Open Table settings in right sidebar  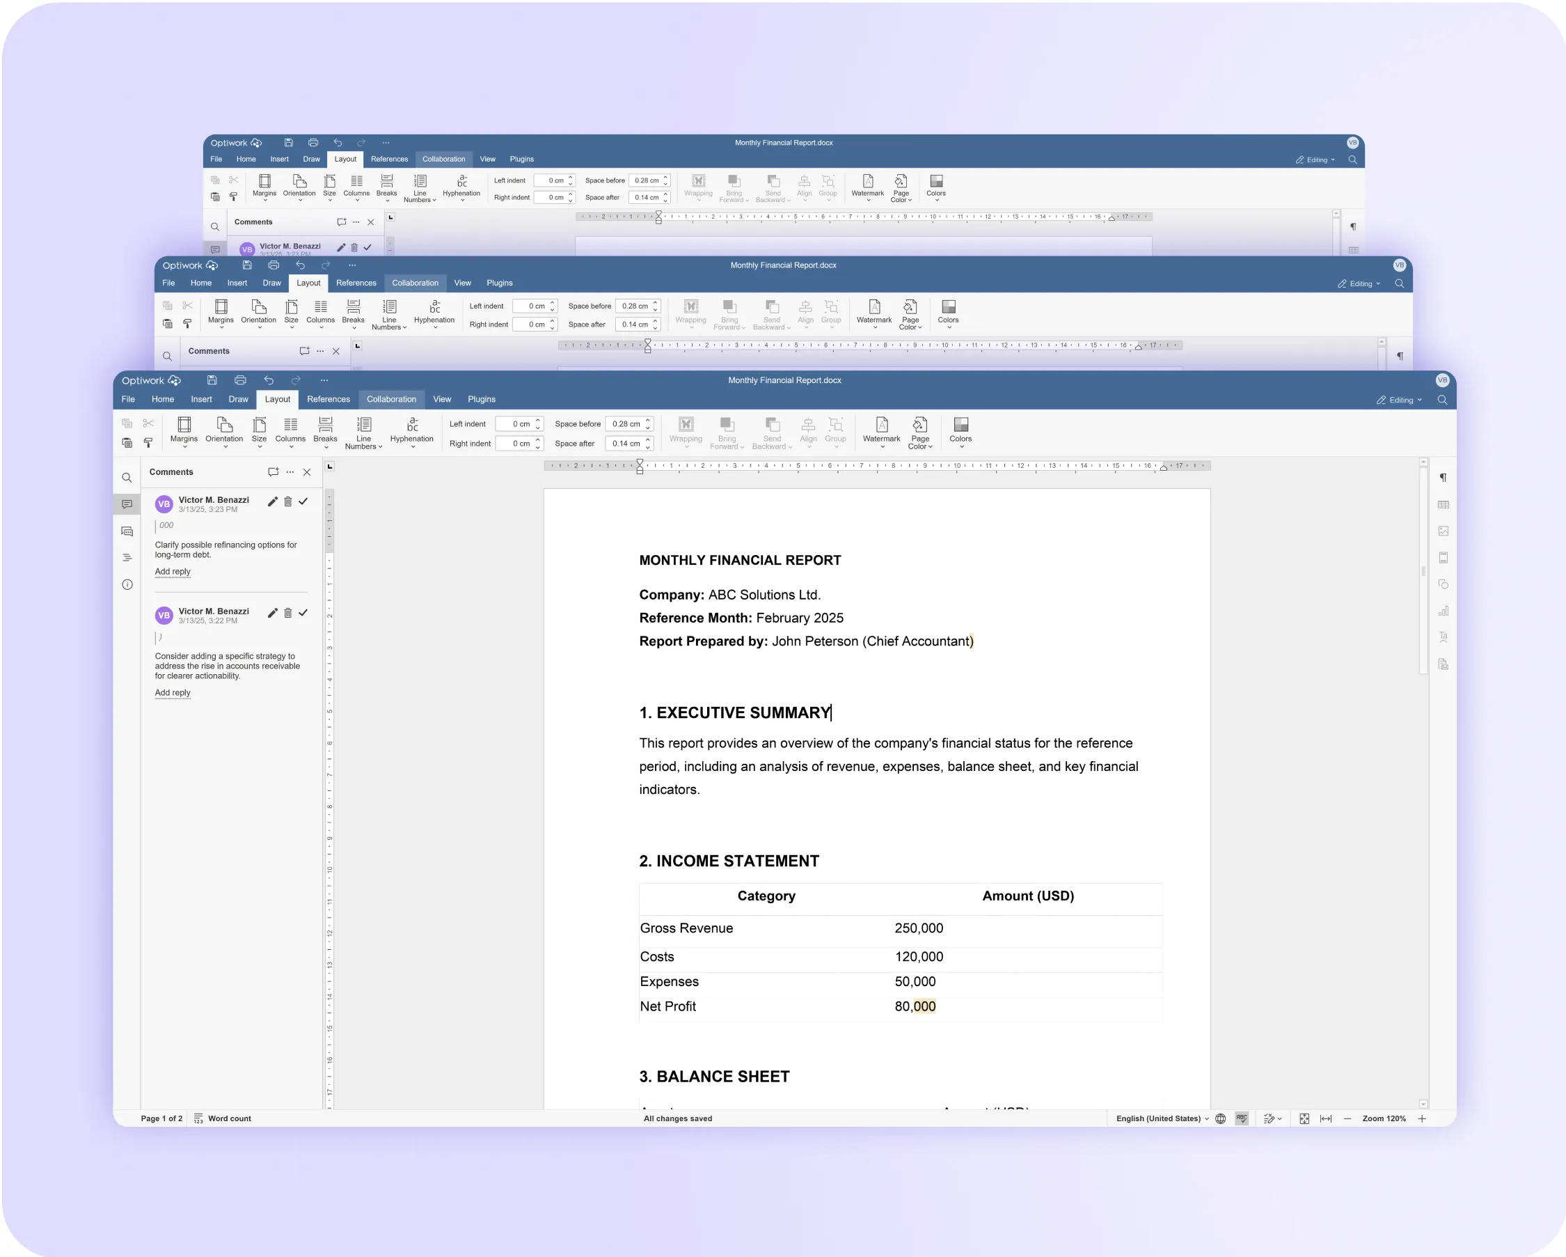1444,504
